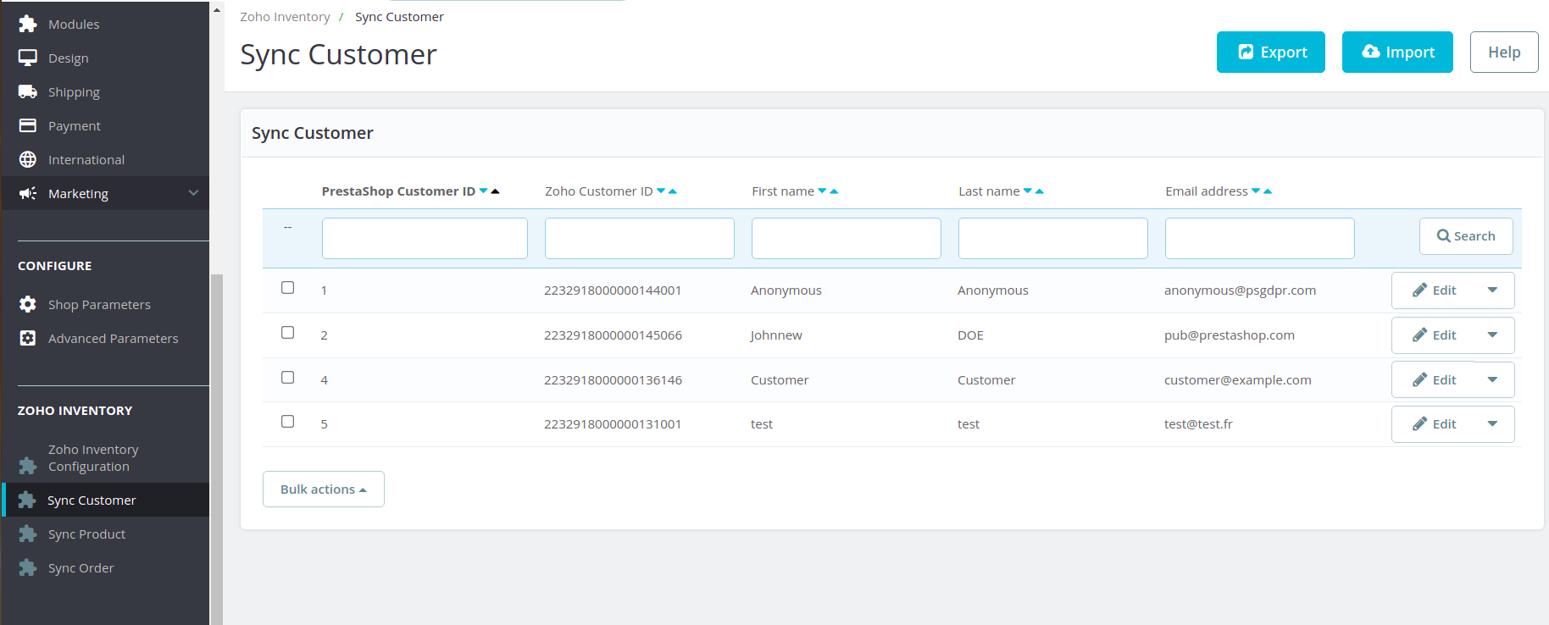Open the Bulk actions dropdown
The image size is (1549, 625).
click(324, 489)
